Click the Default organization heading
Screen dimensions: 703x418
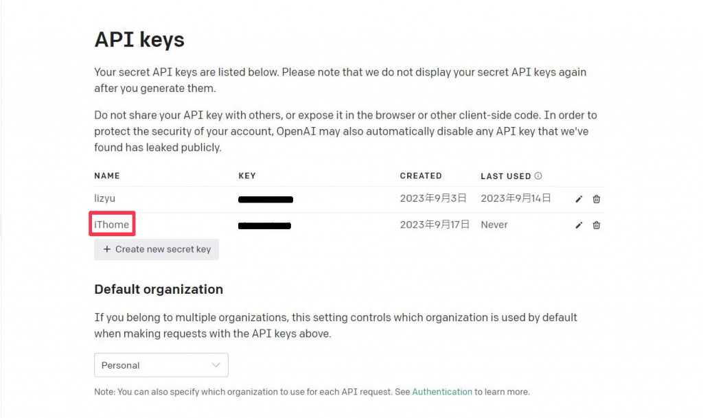159,290
